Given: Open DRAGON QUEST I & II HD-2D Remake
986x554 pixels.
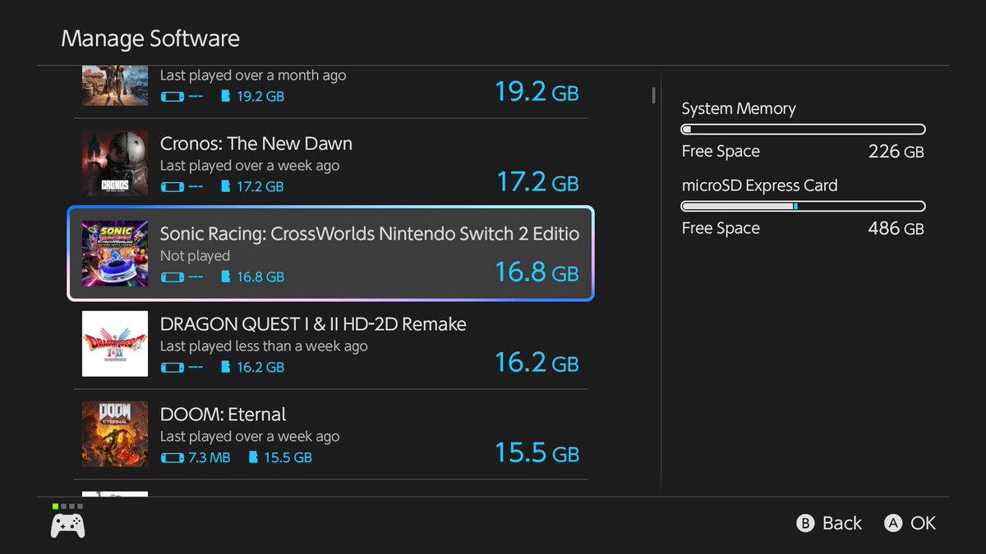Looking at the screenshot, I should [x=313, y=324].
